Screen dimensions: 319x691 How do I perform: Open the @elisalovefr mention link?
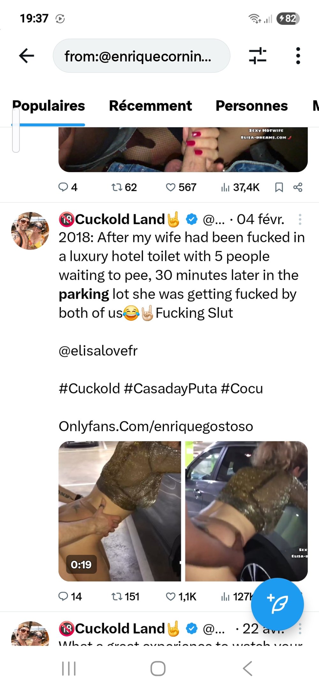pyautogui.click(x=98, y=351)
